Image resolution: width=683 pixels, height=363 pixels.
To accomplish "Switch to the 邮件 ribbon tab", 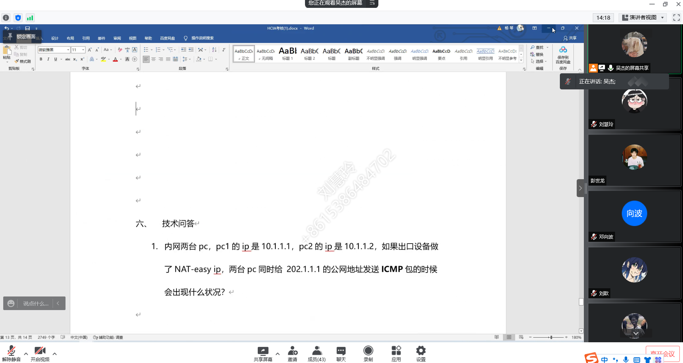I will [102, 38].
